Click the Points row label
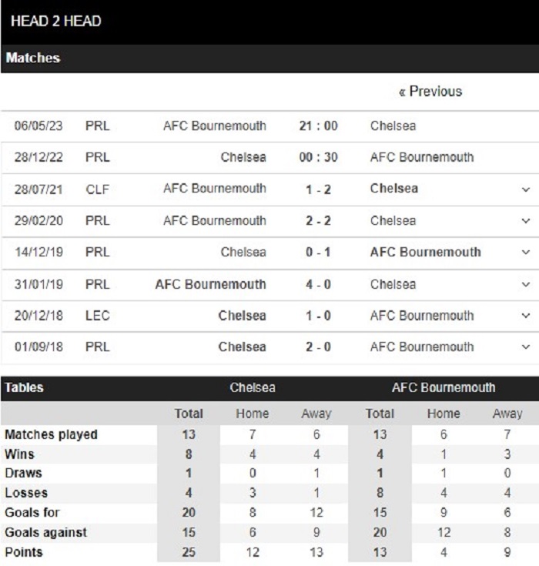This screenshot has width=539, height=566. [x=24, y=552]
